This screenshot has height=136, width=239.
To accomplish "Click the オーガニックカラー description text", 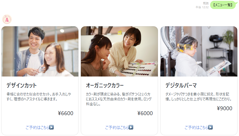I will coord(119,99).
